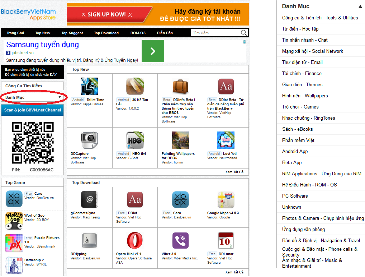Click the device selection notice box

click(32, 72)
